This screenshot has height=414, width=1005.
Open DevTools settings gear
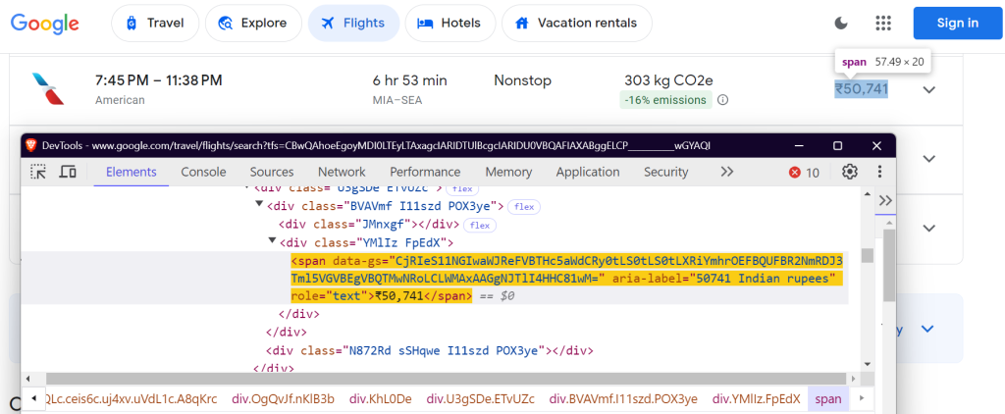click(850, 172)
